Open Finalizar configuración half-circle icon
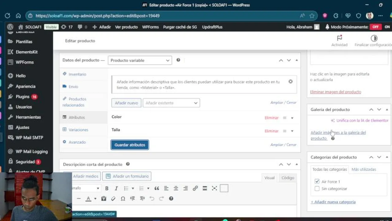The height and width of the screenshot is (221, 392). (374, 38)
